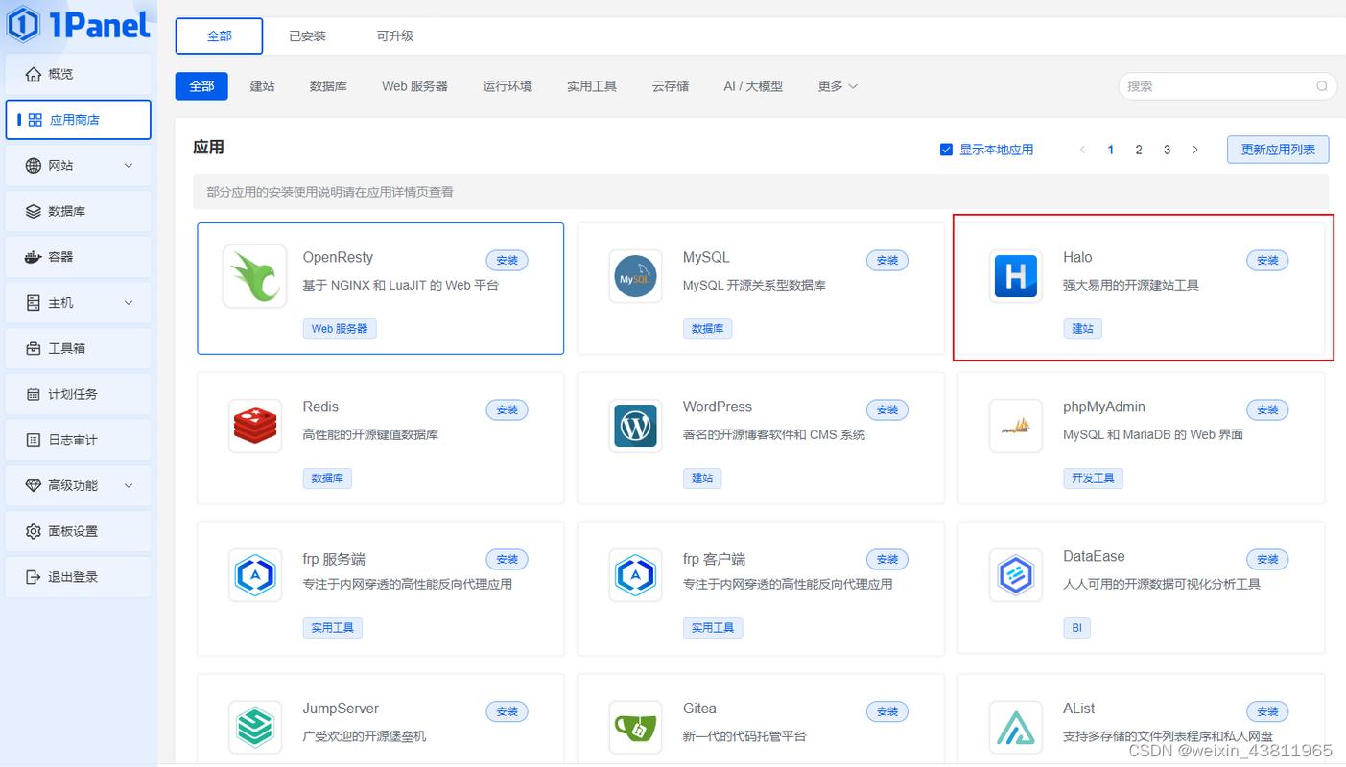Viewport: 1346px width, 767px height.
Task: Click the 更新应用列表 button
Action: [x=1277, y=149]
